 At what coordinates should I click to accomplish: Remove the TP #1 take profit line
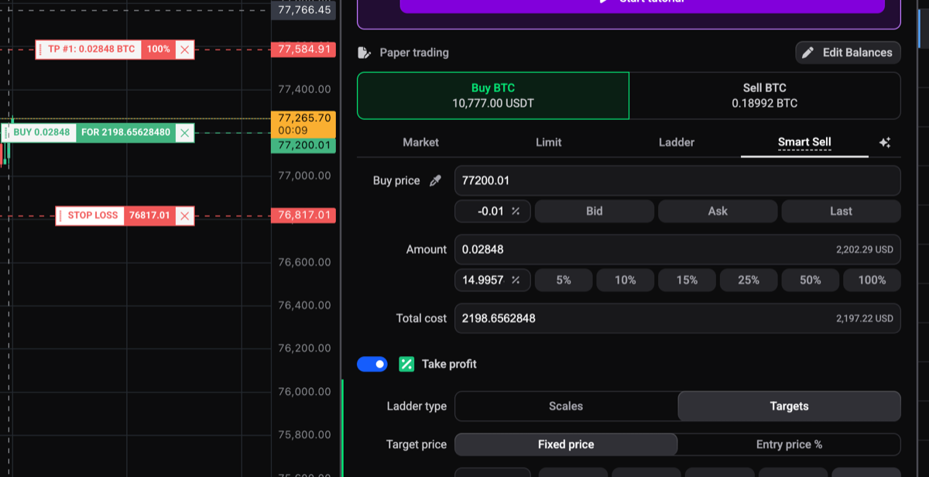point(184,50)
